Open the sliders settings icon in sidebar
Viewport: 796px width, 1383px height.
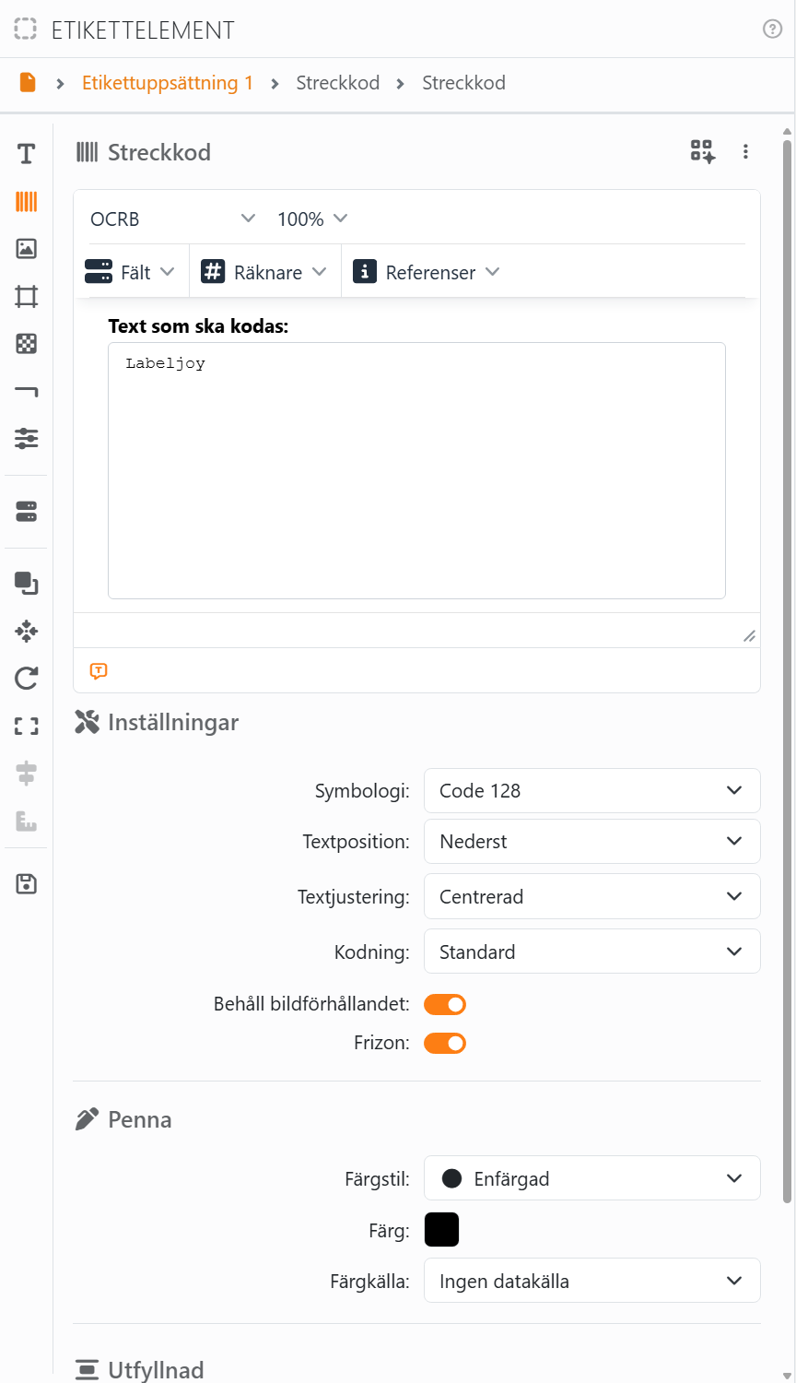pos(26,438)
